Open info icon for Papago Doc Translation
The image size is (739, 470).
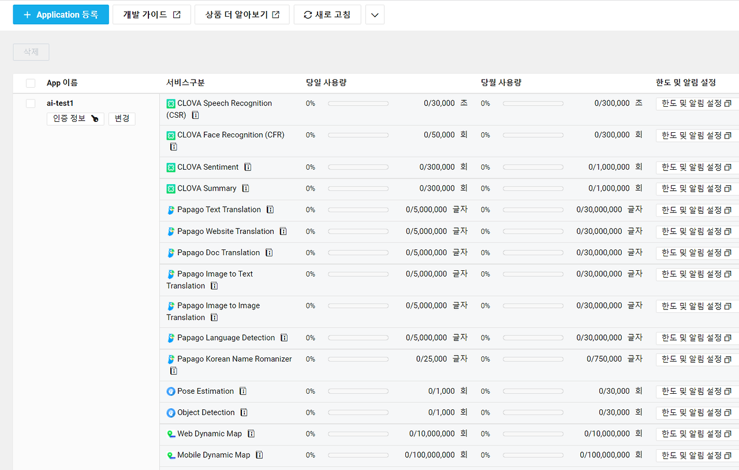pos(268,252)
